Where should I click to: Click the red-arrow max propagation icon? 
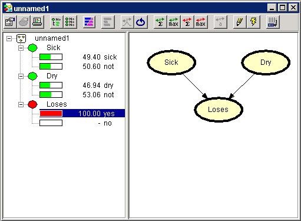(201, 22)
